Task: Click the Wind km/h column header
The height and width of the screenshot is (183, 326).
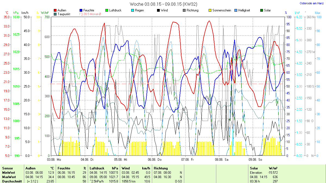Action: pos(135,168)
